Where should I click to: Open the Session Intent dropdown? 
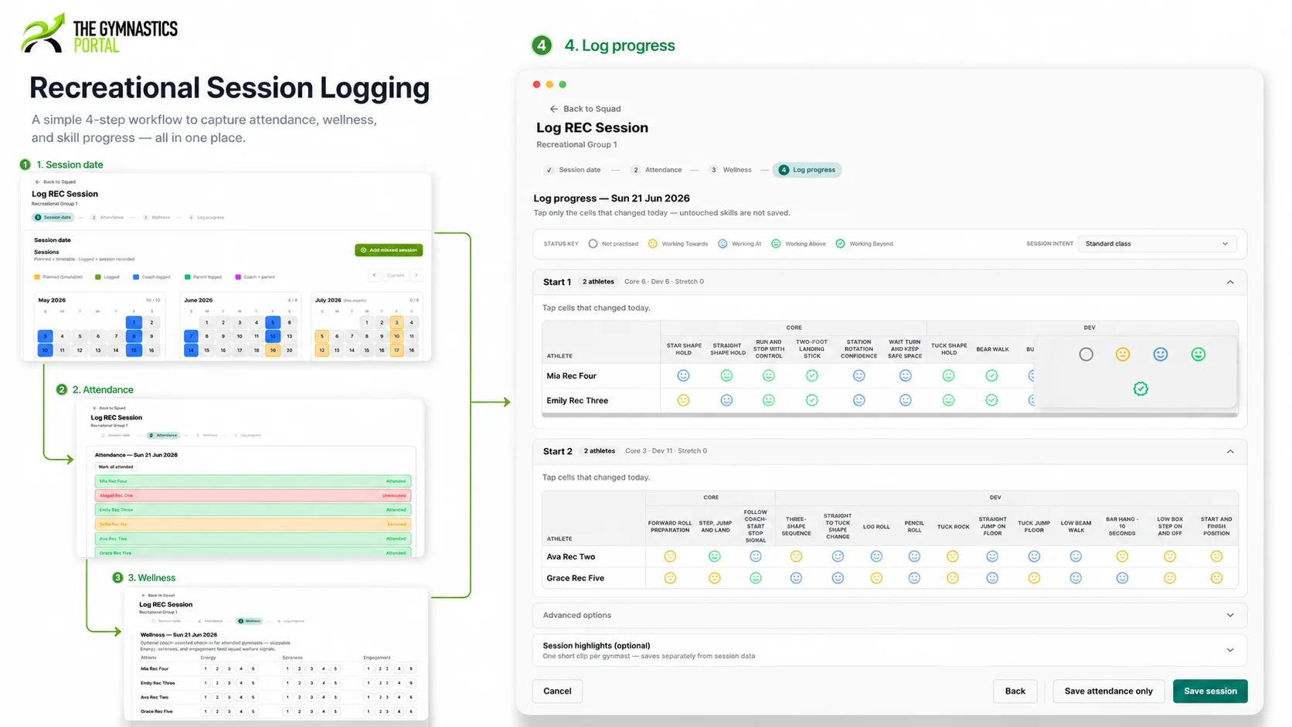(1157, 243)
